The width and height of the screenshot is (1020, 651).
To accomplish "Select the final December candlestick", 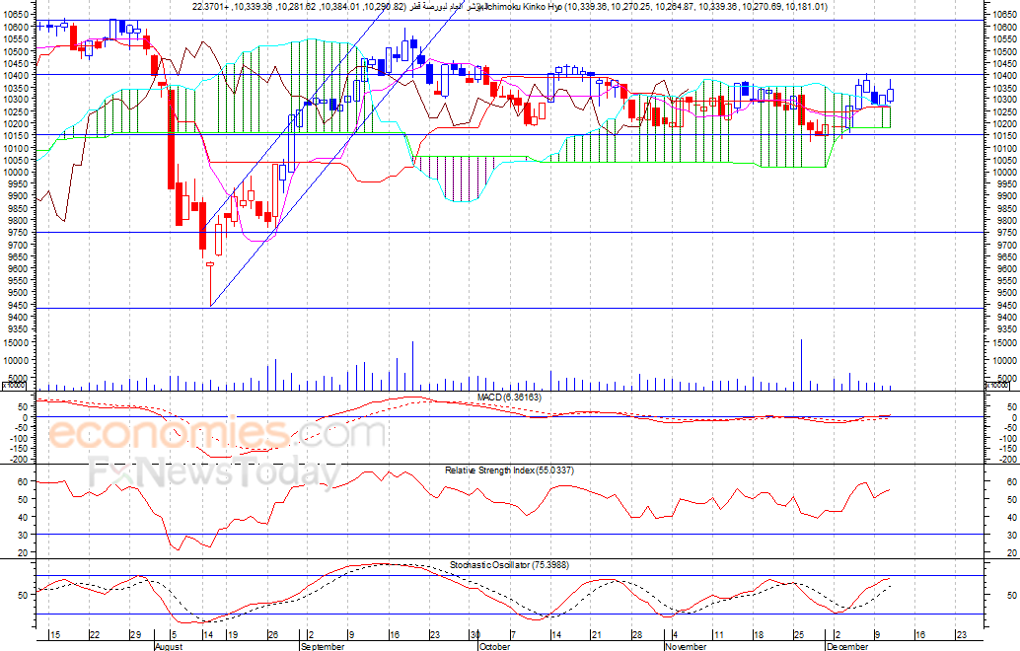I will [890, 95].
